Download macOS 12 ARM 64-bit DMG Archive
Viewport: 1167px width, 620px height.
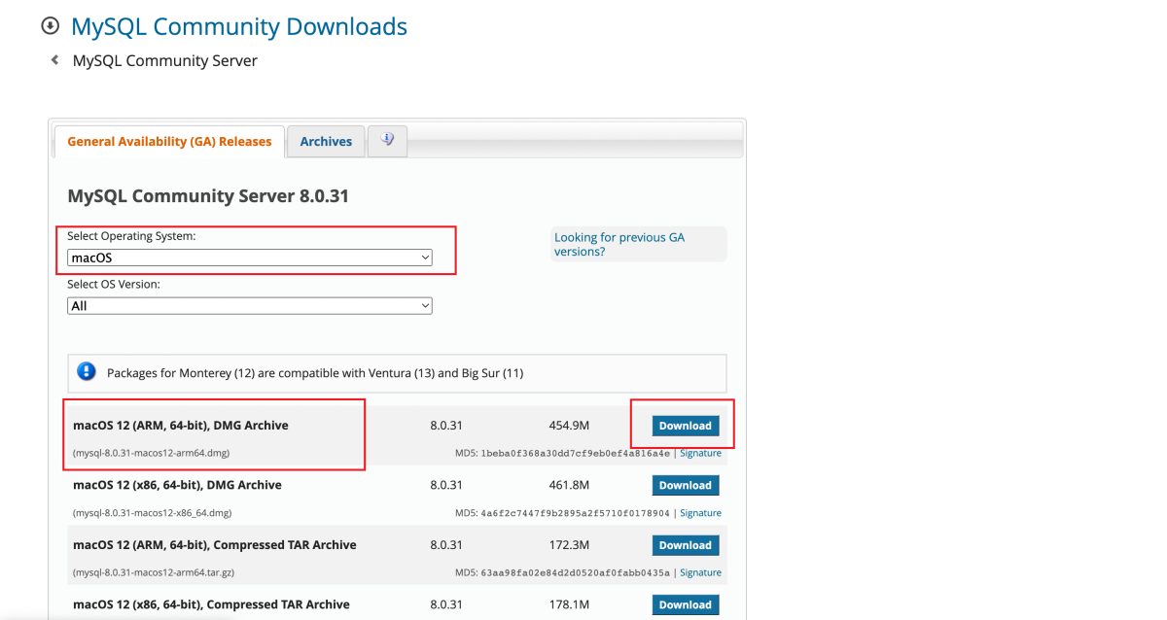tap(686, 426)
